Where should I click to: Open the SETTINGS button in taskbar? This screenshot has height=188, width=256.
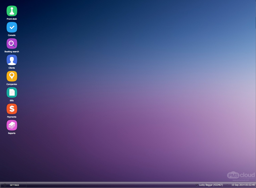point(13,185)
